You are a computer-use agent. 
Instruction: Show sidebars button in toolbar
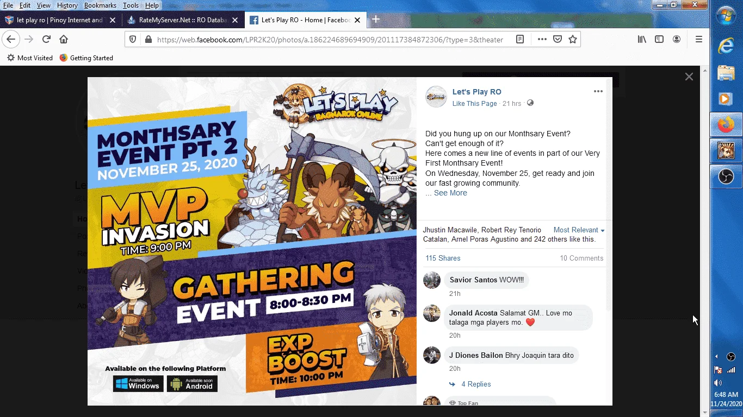tap(659, 39)
